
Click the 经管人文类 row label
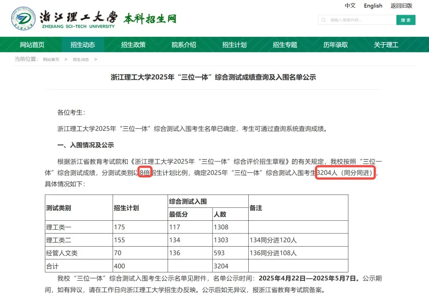coord(62,253)
